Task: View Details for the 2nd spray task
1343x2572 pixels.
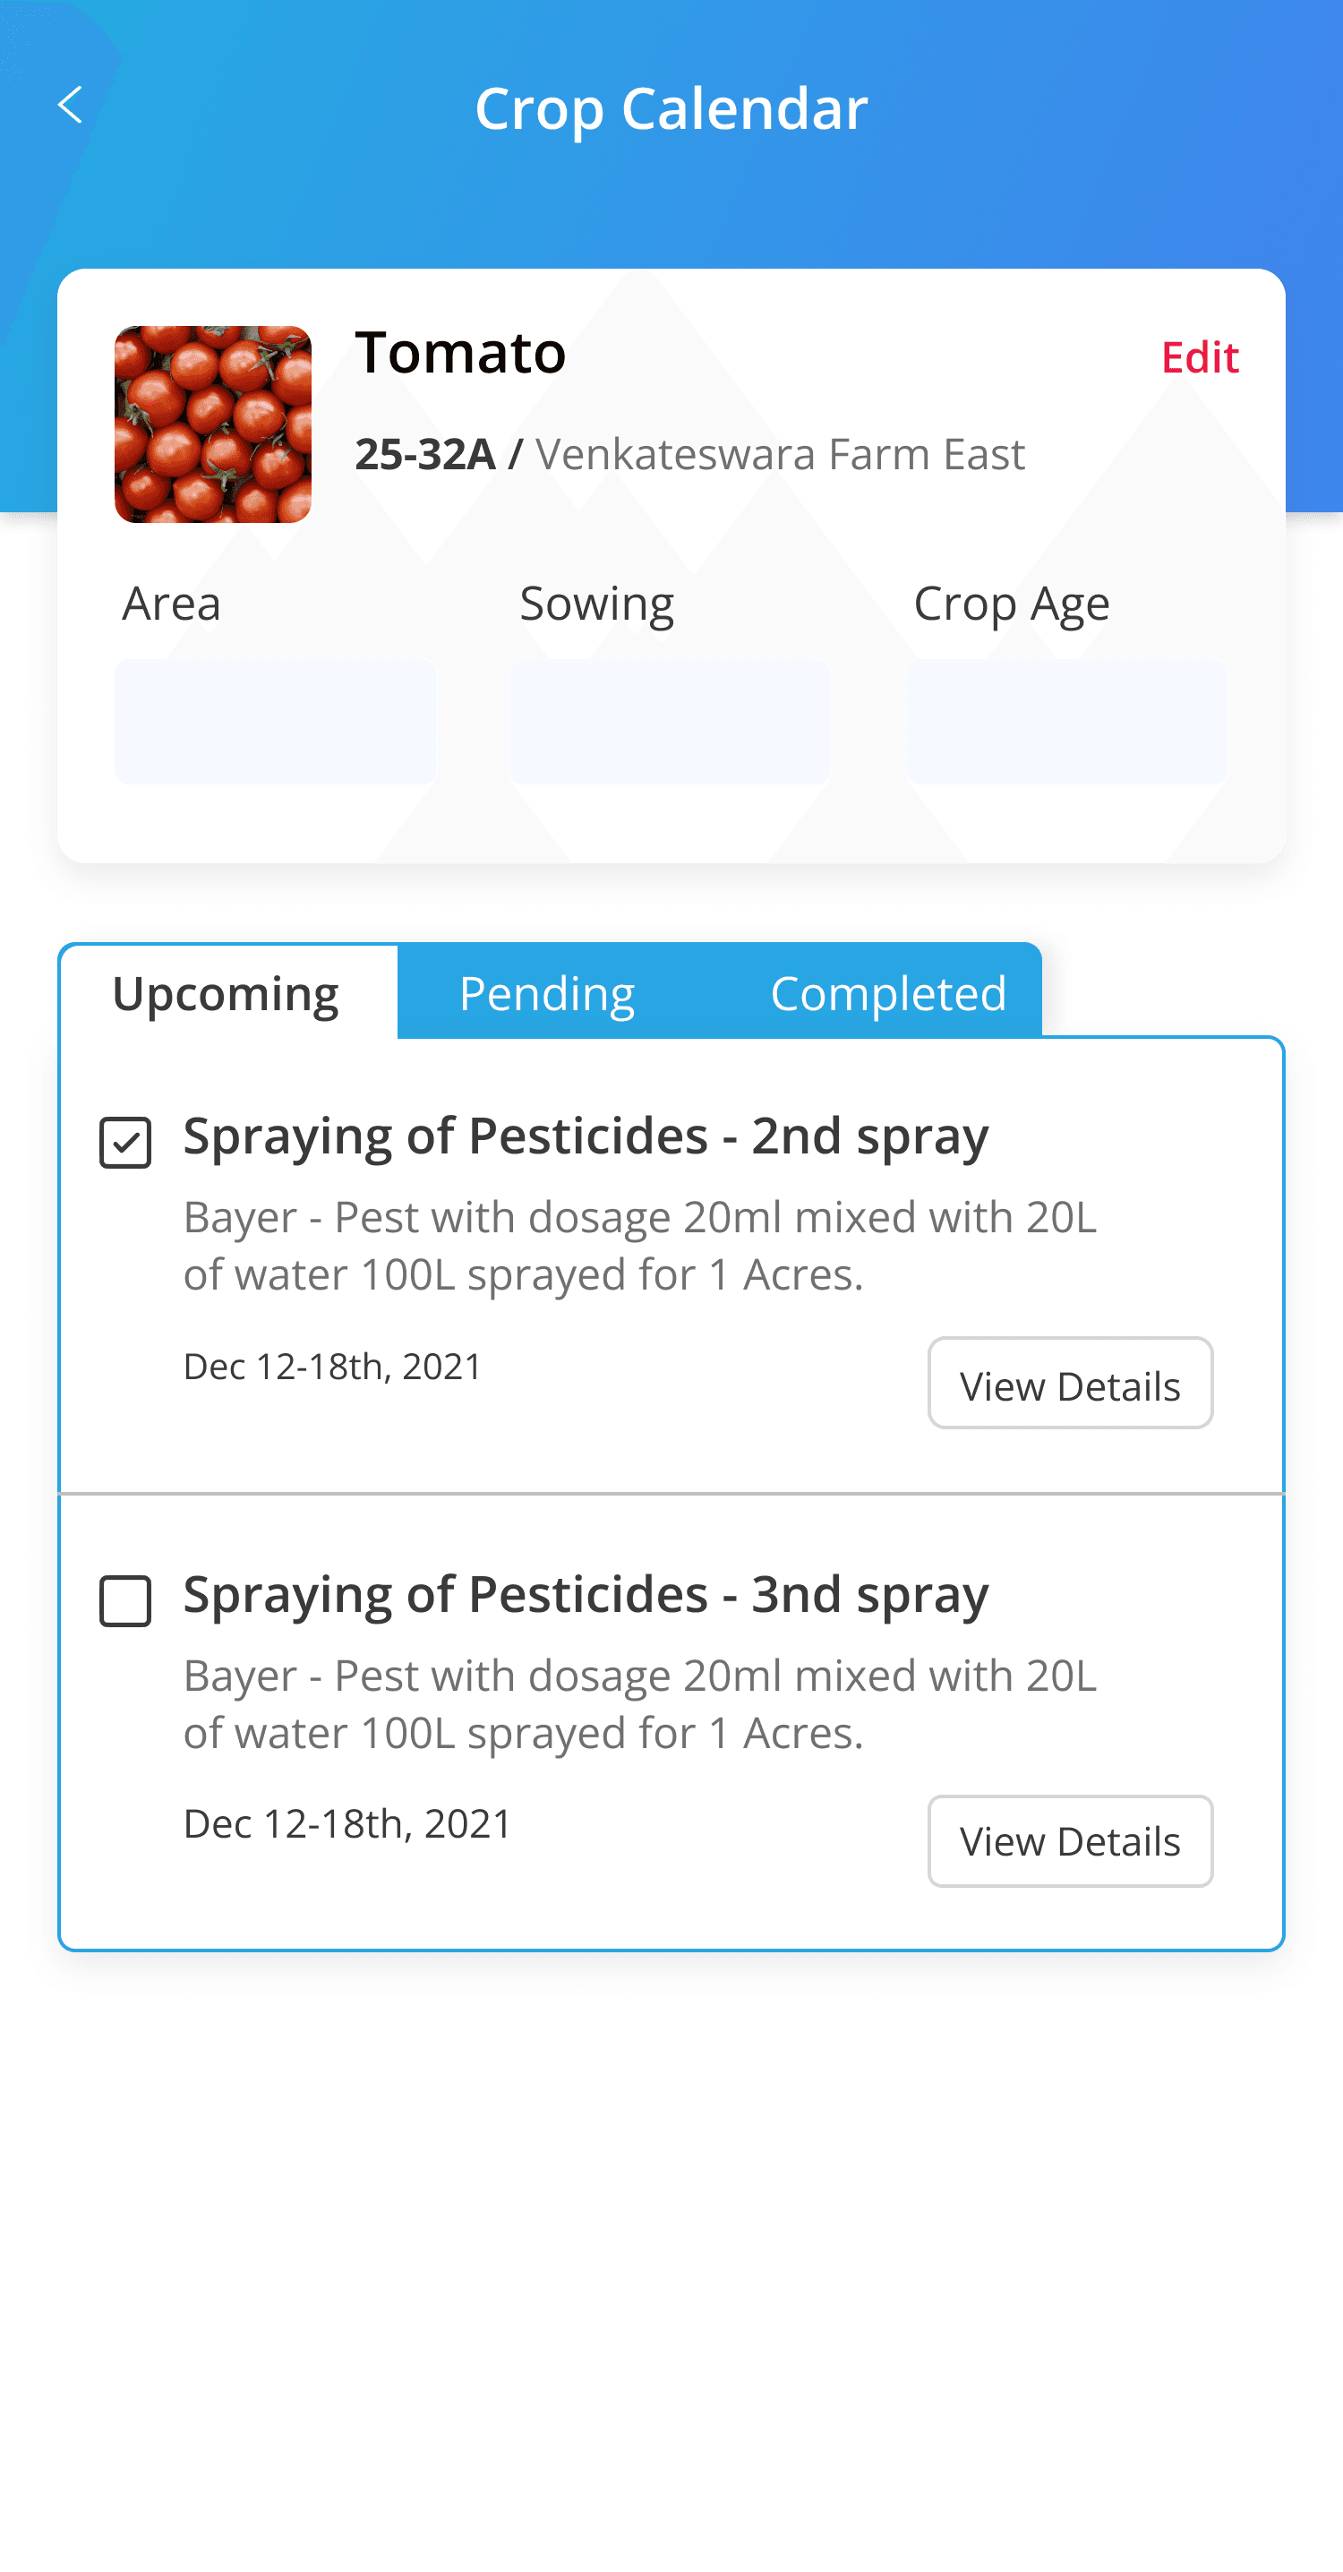Action: click(x=1069, y=1385)
